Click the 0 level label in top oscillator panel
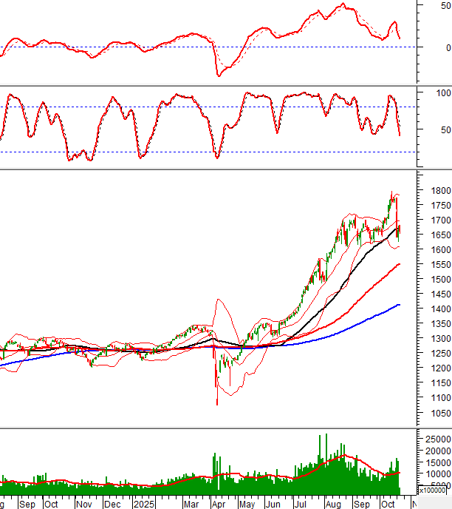452x509 pixels. 437,47
